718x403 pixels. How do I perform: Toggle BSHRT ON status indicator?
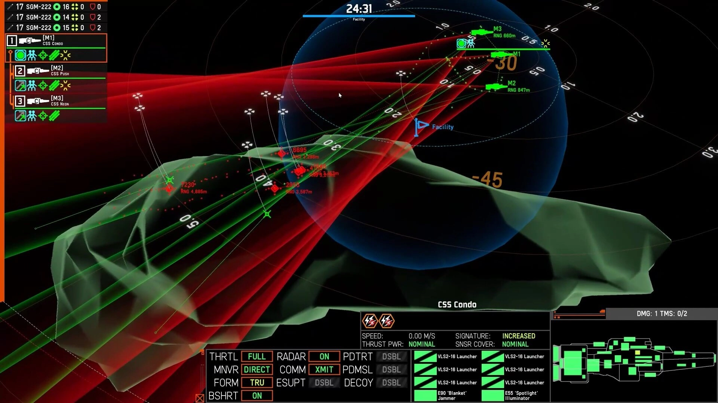pos(257,396)
